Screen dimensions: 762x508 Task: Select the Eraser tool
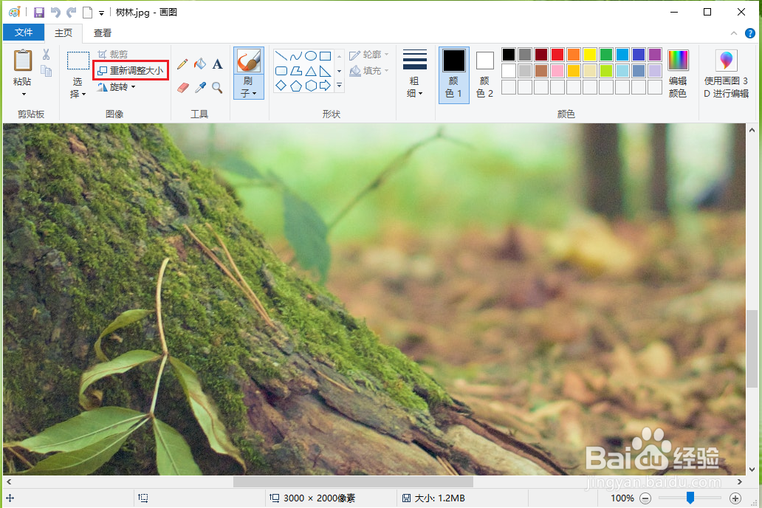(x=182, y=88)
